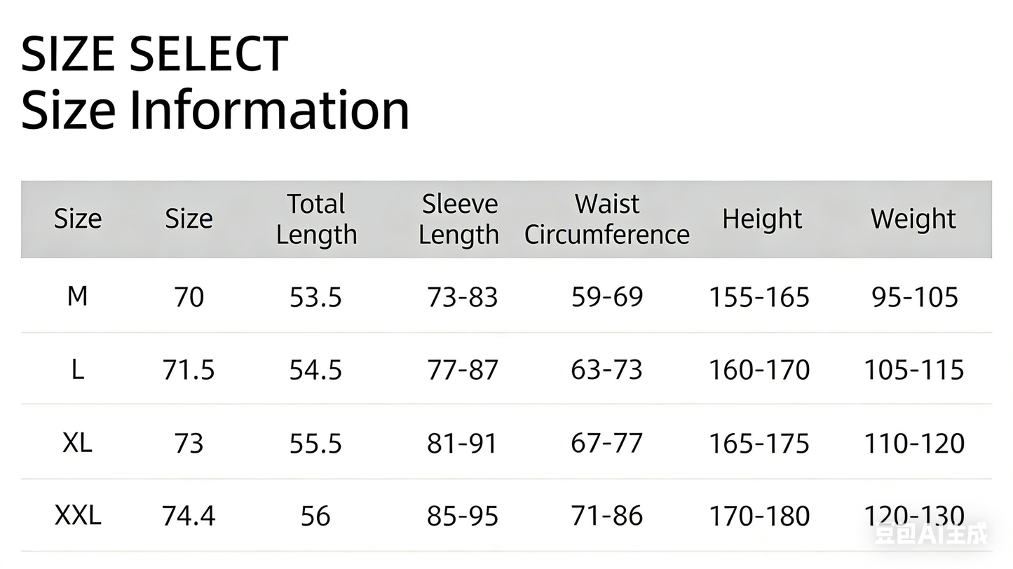This screenshot has height=569, width=1013.
Task: Select the 170-180 height cell
Action: 759,516
